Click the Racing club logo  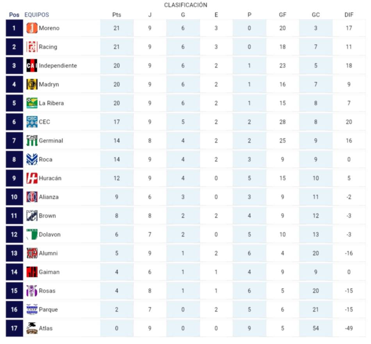coord(32,47)
